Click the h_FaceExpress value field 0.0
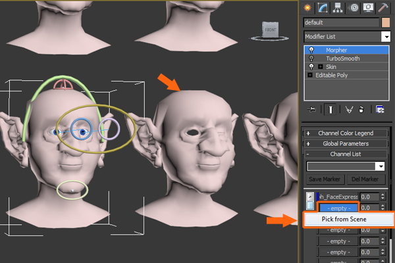The height and width of the screenshot is (263, 395). pos(369,197)
